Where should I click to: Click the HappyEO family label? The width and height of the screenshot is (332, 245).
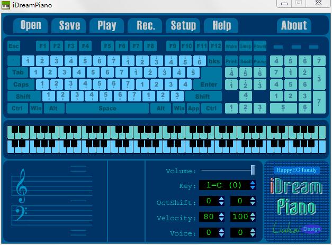point(297,170)
